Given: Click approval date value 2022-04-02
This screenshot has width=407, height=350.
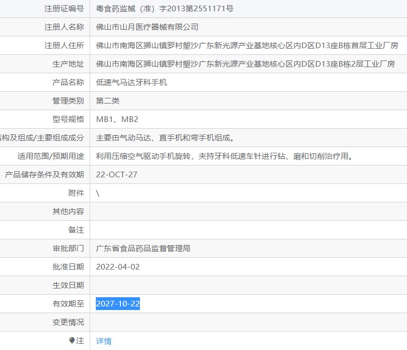Looking at the screenshot, I should (118, 266).
